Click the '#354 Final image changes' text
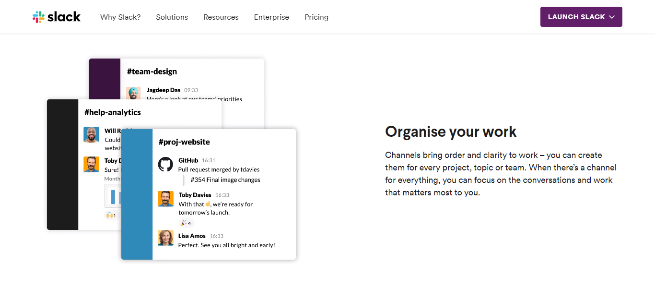Viewport: 655px width, 288px height. 225,180
